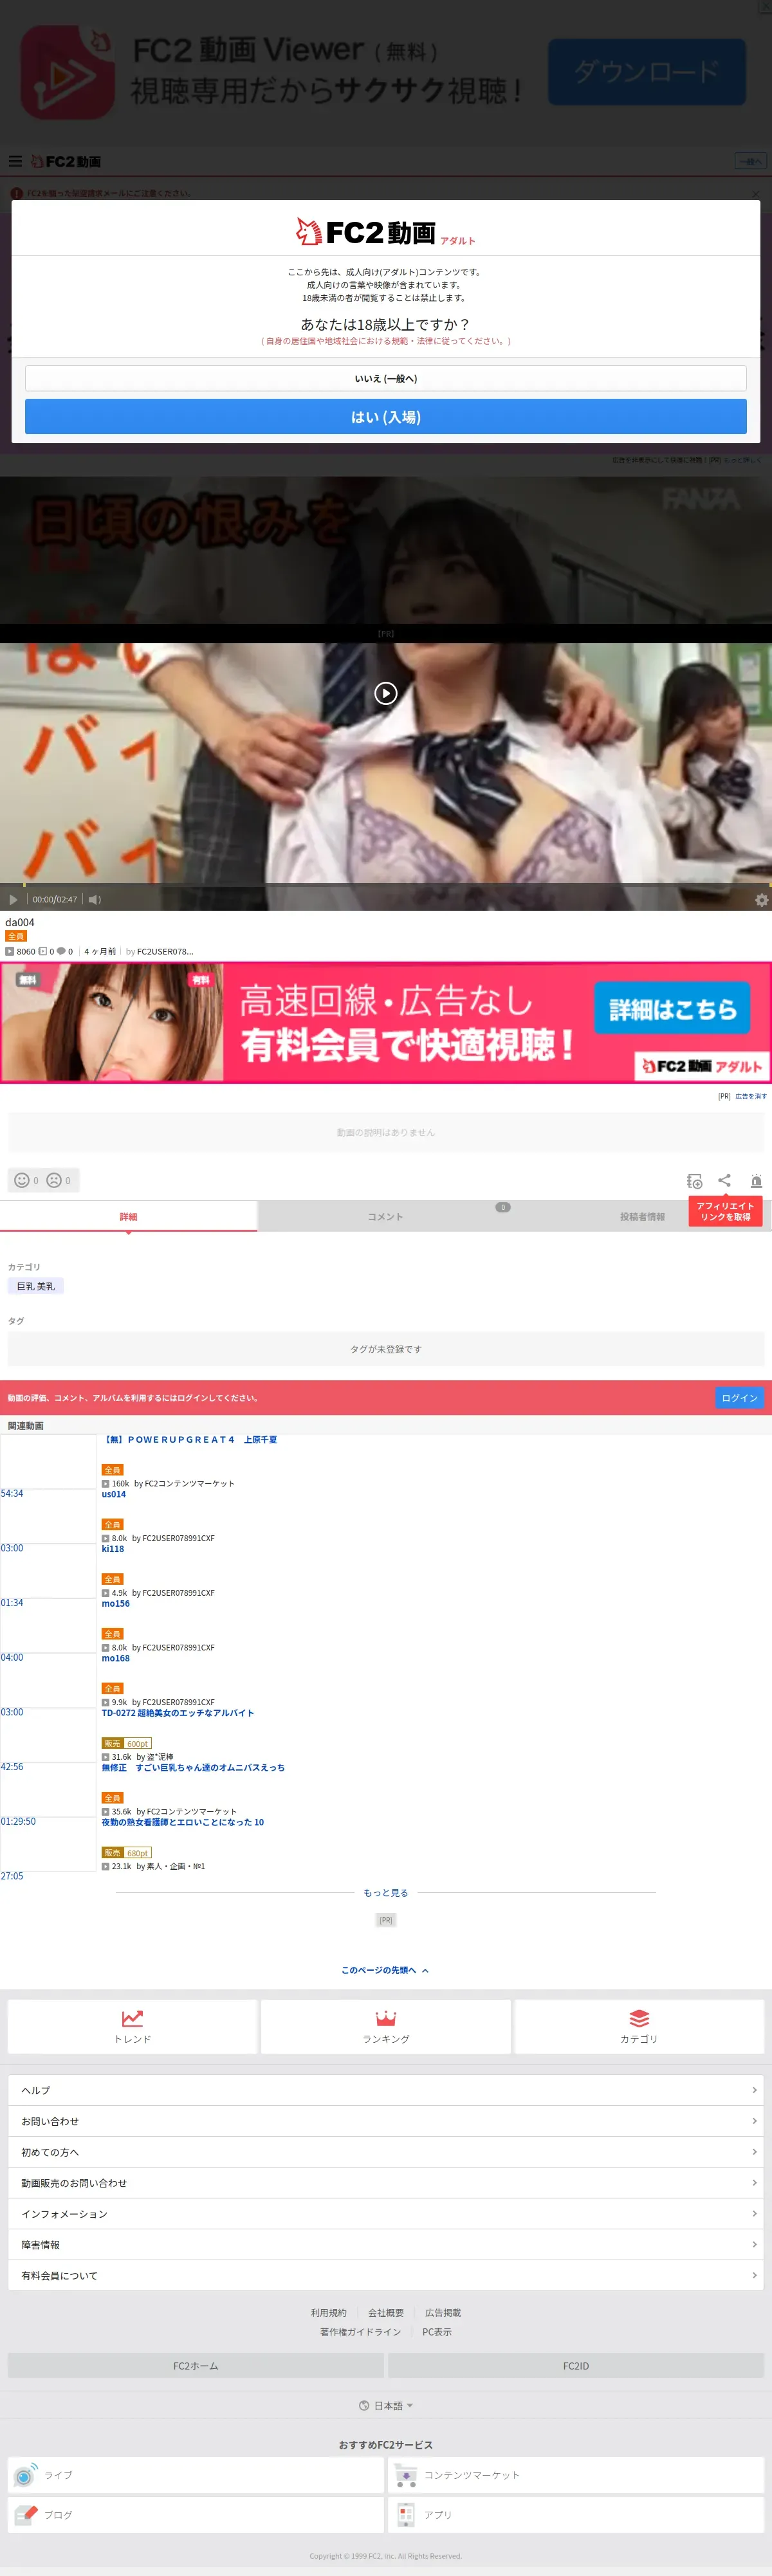This screenshot has width=772, height=2576.
Task: Open related video ki118
Action: tap(113, 1549)
